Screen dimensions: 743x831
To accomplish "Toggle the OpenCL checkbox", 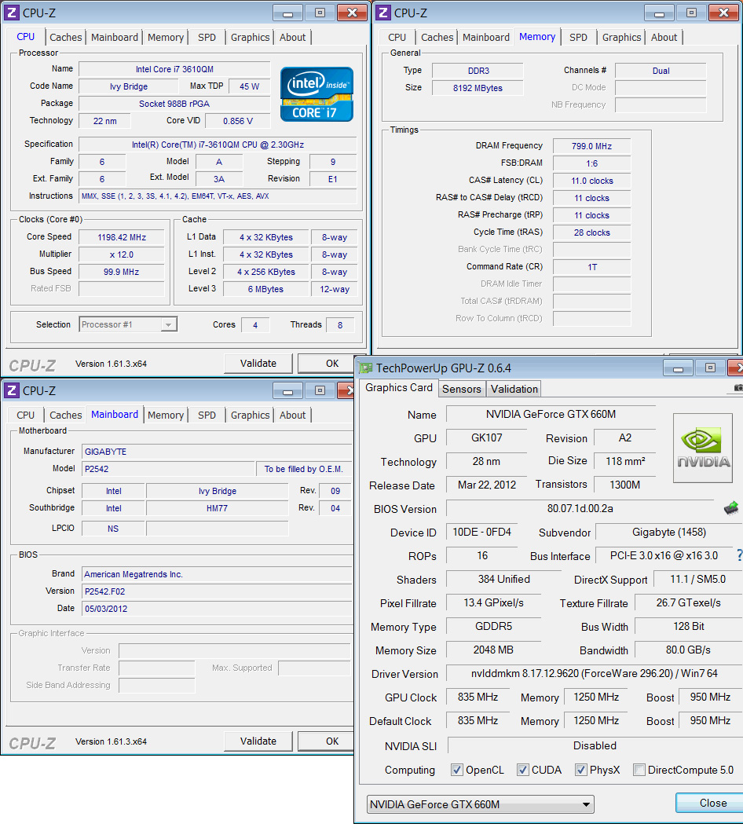I will tap(456, 770).
